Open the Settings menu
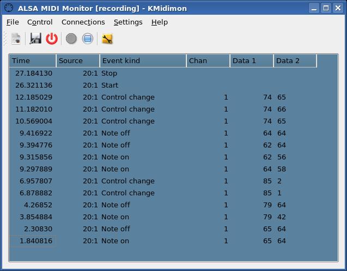The height and width of the screenshot is (271, 347). pyautogui.click(x=128, y=22)
